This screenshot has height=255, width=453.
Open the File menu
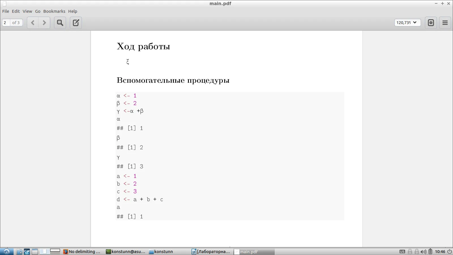[x=6, y=11]
